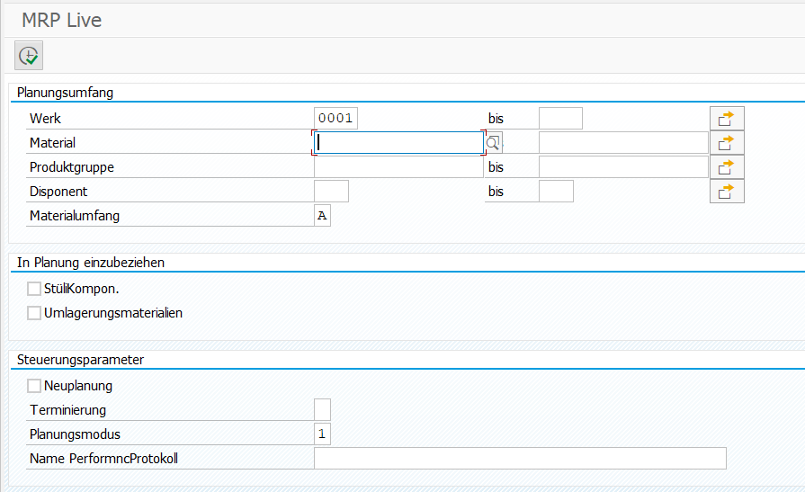Focus the Werk field containing 0001
This screenshot has height=492, width=805.
(x=335, y=118)
